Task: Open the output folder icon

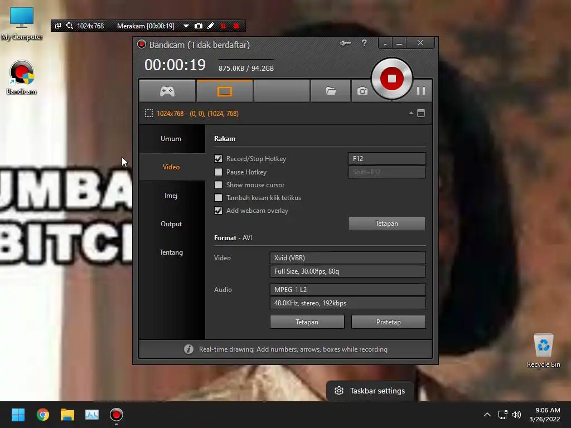Action: pos(331,91)
